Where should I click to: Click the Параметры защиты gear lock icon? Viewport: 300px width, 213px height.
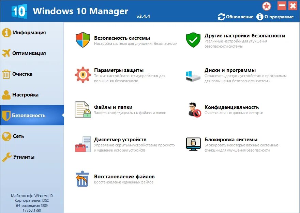(x=82, y=74)
